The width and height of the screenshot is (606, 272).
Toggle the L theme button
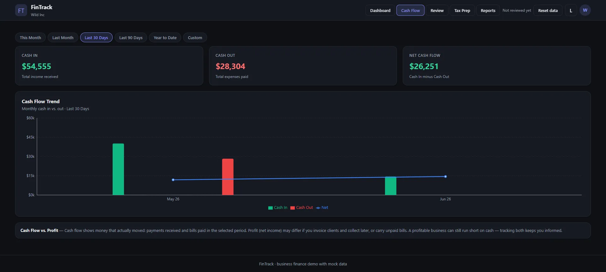pos(571,10)
